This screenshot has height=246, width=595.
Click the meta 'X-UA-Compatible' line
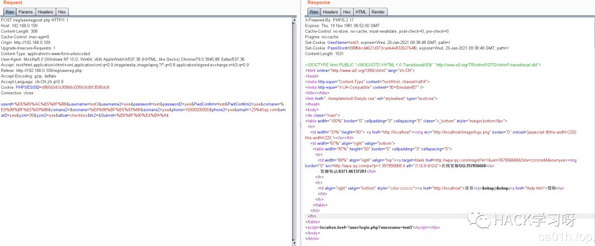pos(364,87)
